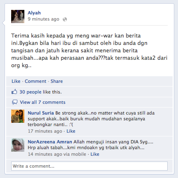Like NorAzreena Amran's comment

[95, 154]
